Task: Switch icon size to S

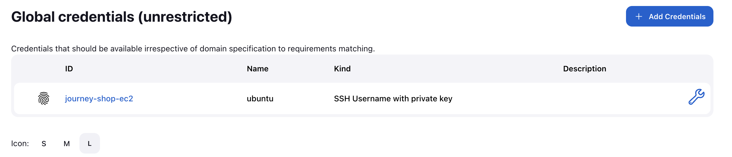Action: point(44,143)
